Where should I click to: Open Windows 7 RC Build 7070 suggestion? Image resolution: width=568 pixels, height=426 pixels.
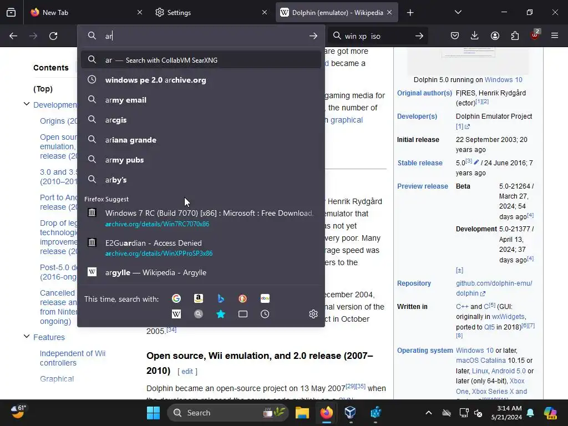click(201, 218)
